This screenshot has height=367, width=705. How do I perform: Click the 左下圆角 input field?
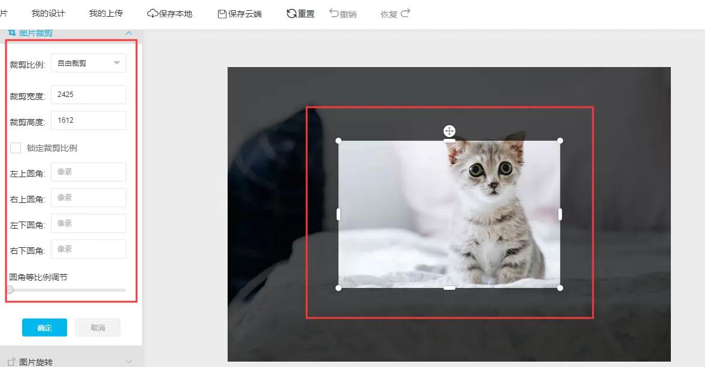click(x=89, y=223)
